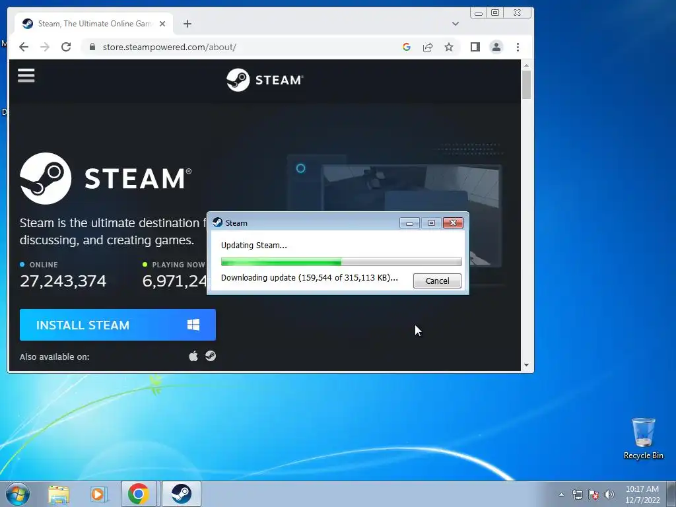Click the page vertical scrollbar thumb
Viewport: 676px width, 507px height.
(526, 84)
